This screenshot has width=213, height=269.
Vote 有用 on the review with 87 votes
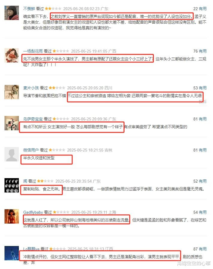[x=203, y=249]
